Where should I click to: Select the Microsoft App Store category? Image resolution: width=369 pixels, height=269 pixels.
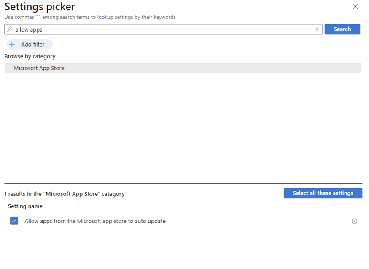(39, 68)
